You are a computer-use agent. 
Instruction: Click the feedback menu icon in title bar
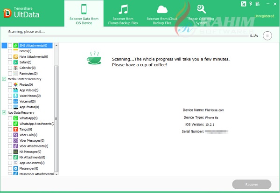coord(258,4)
